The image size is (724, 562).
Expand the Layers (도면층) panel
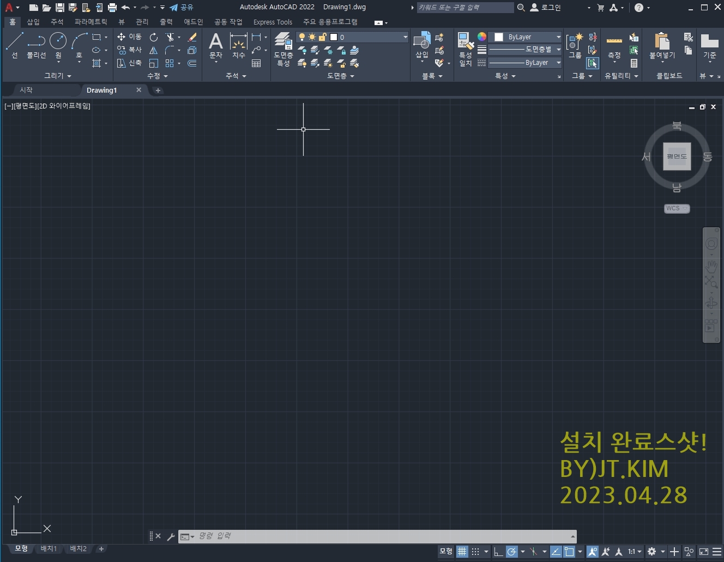pos(341,76)
